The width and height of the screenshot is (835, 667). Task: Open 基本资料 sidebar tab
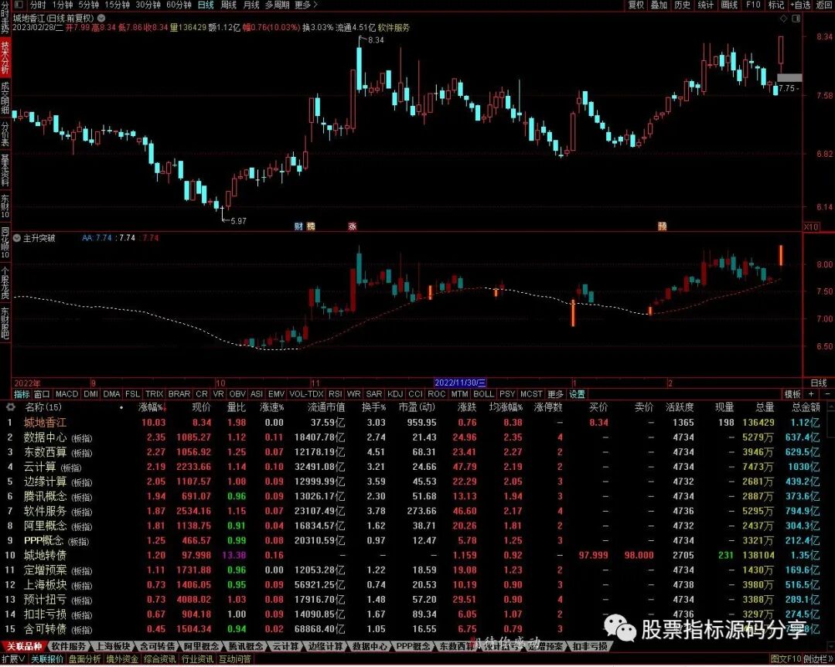(x=5, y=171)
